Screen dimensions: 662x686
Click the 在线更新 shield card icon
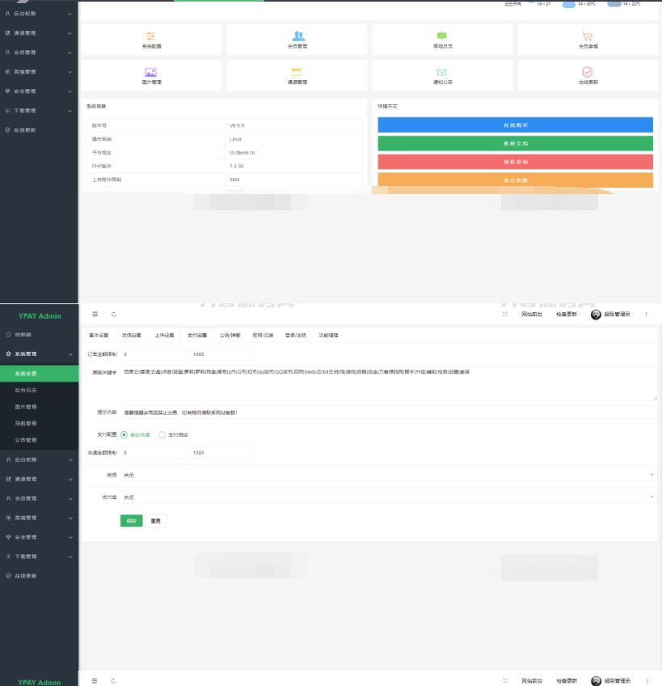(588, 72)
